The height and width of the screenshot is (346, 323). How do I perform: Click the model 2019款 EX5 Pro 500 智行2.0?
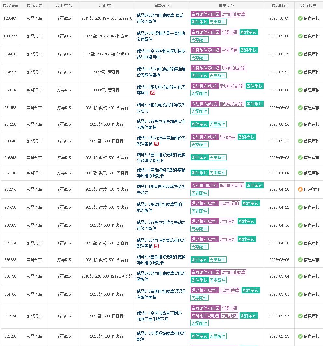(x=107, y=18)
